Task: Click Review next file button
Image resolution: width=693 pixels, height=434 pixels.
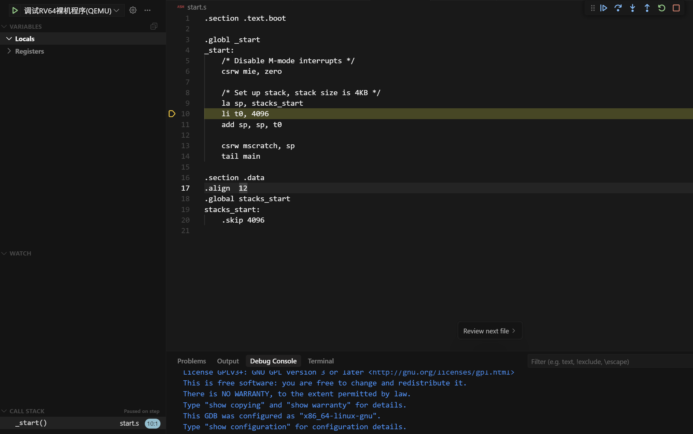Action: coord(490,331)
